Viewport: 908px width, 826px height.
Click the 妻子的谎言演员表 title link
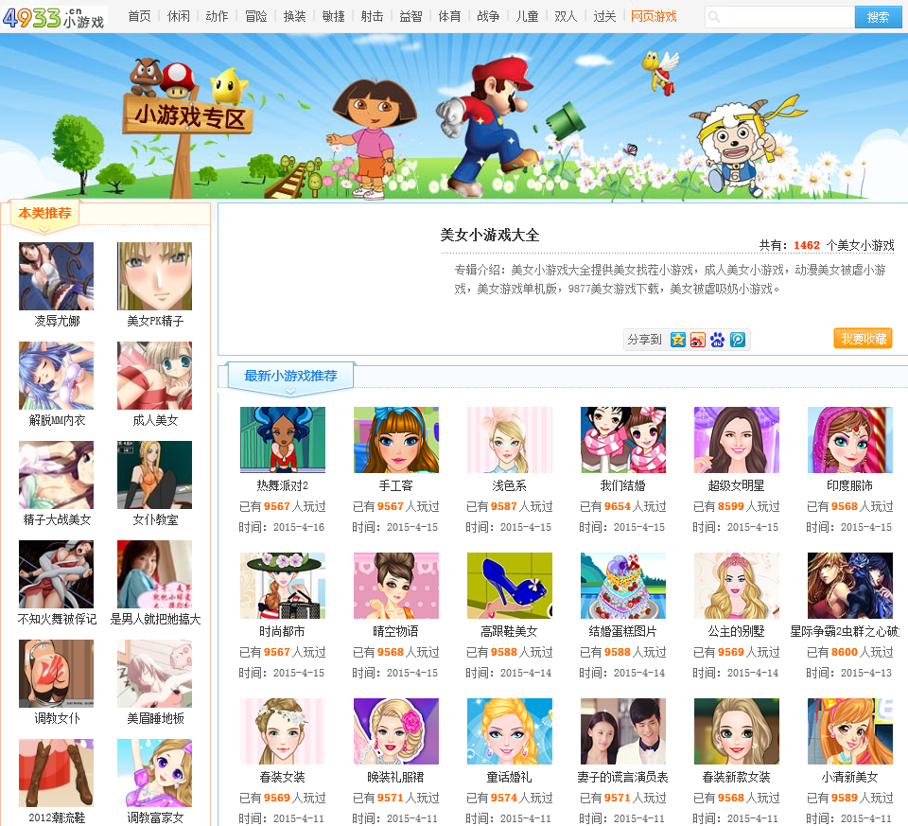click(623, 778)
